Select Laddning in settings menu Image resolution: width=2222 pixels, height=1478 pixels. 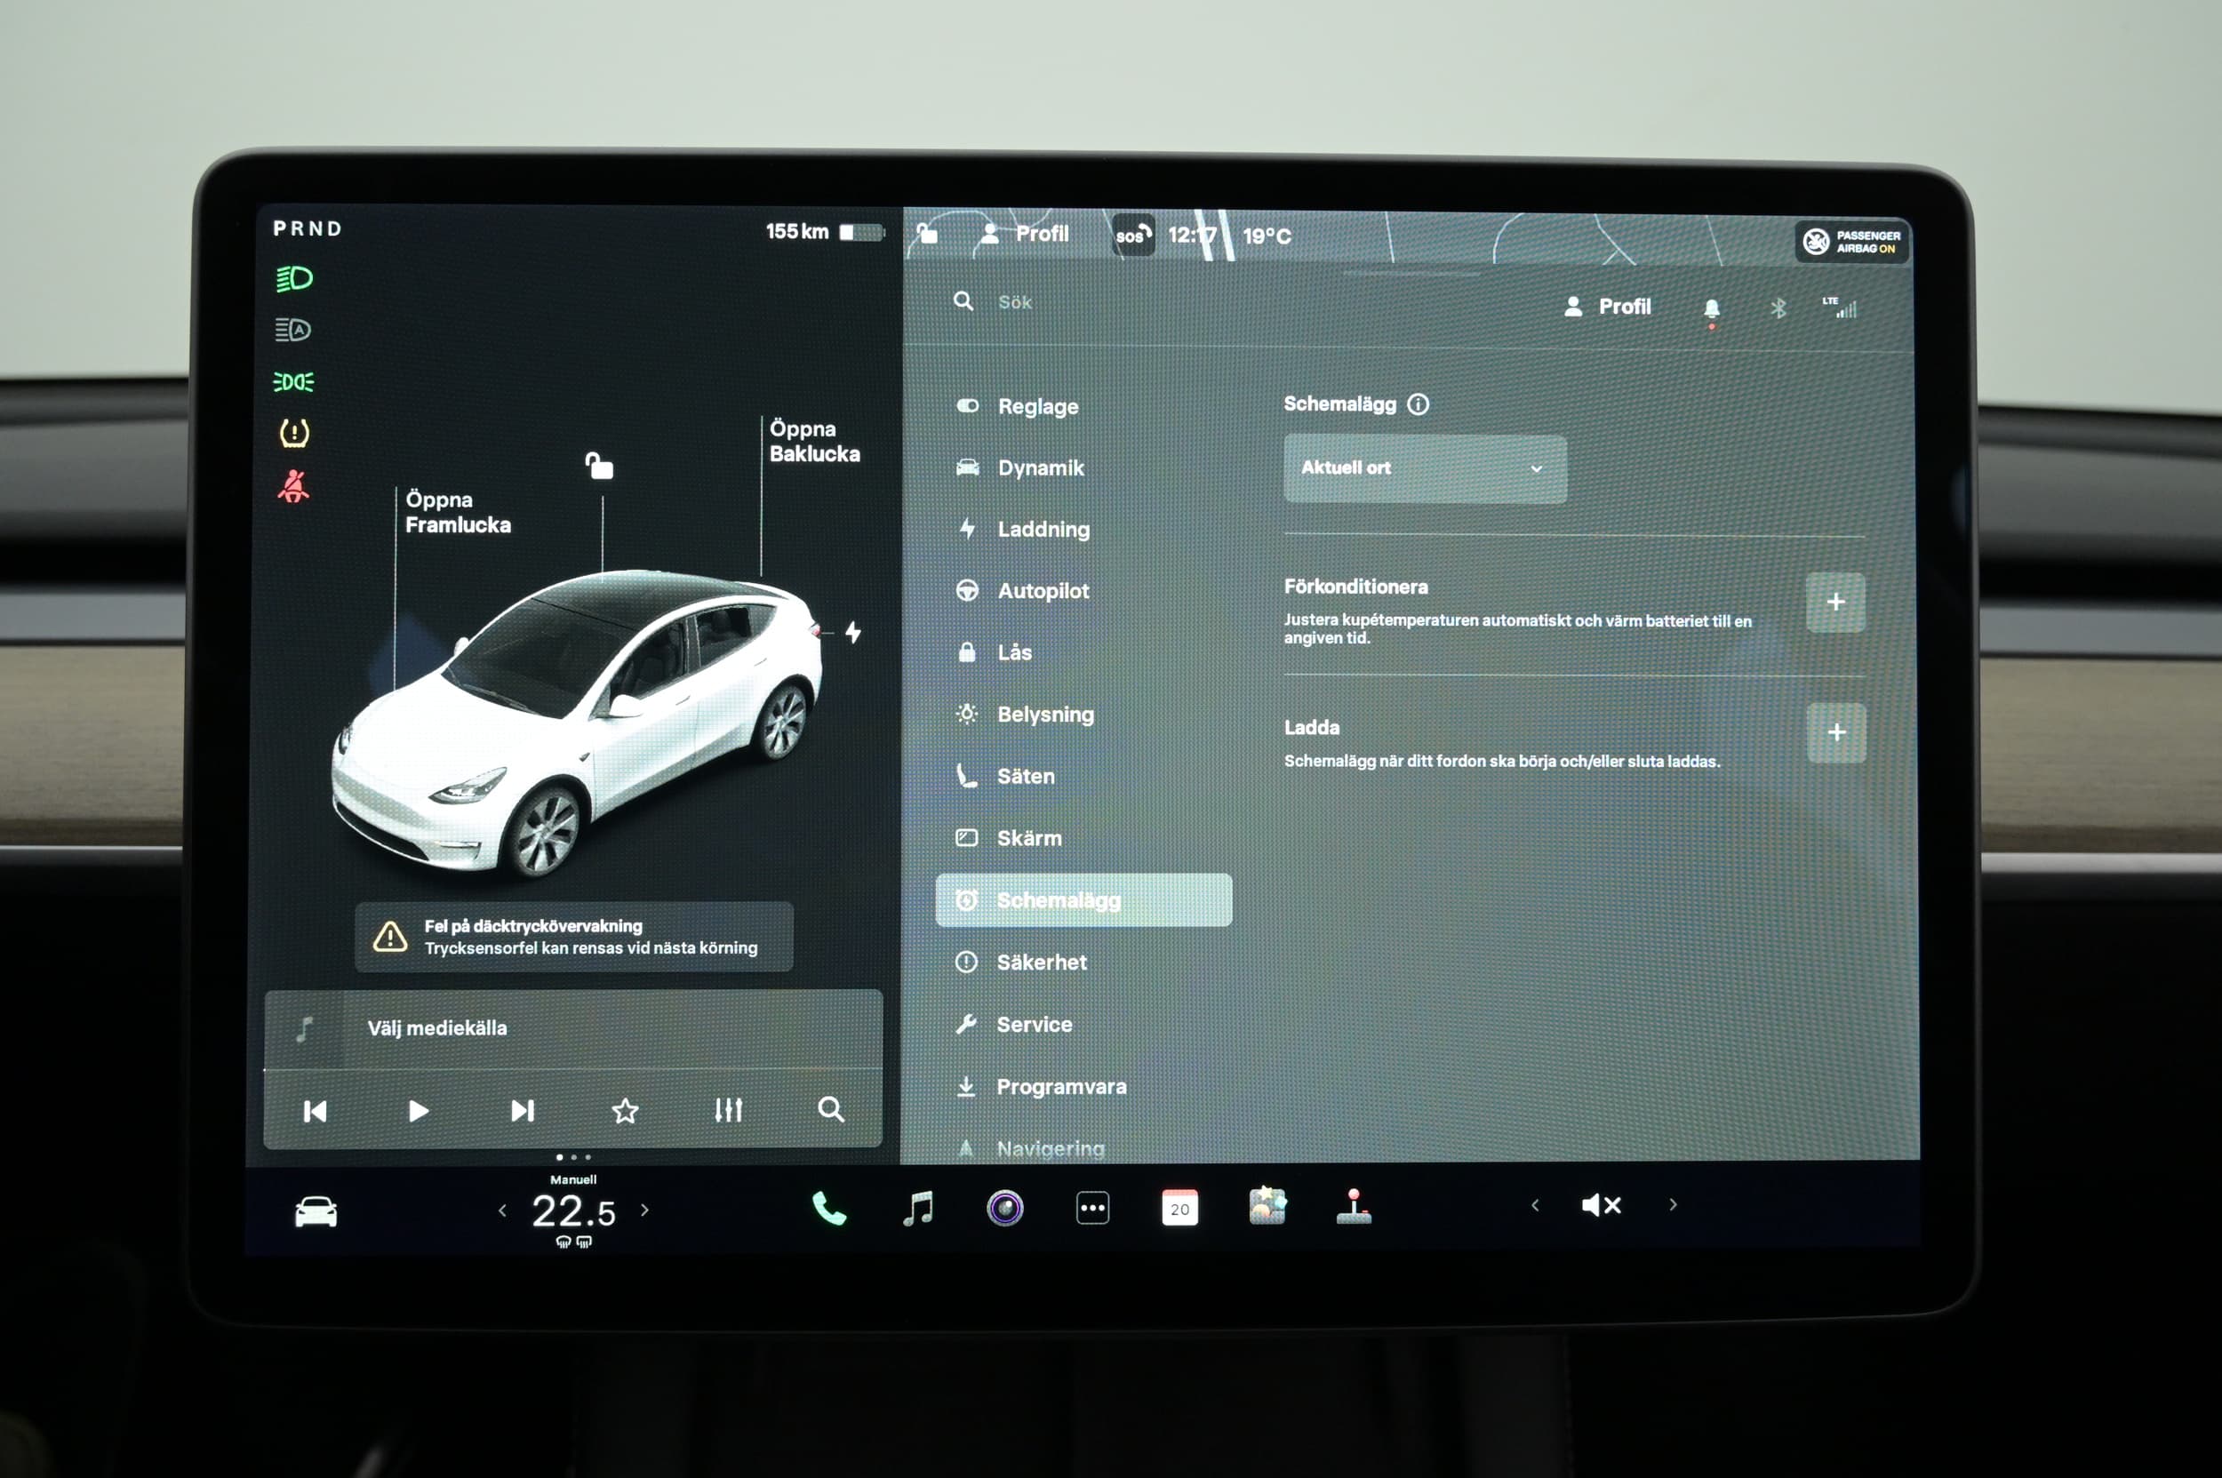point(1043,530)
